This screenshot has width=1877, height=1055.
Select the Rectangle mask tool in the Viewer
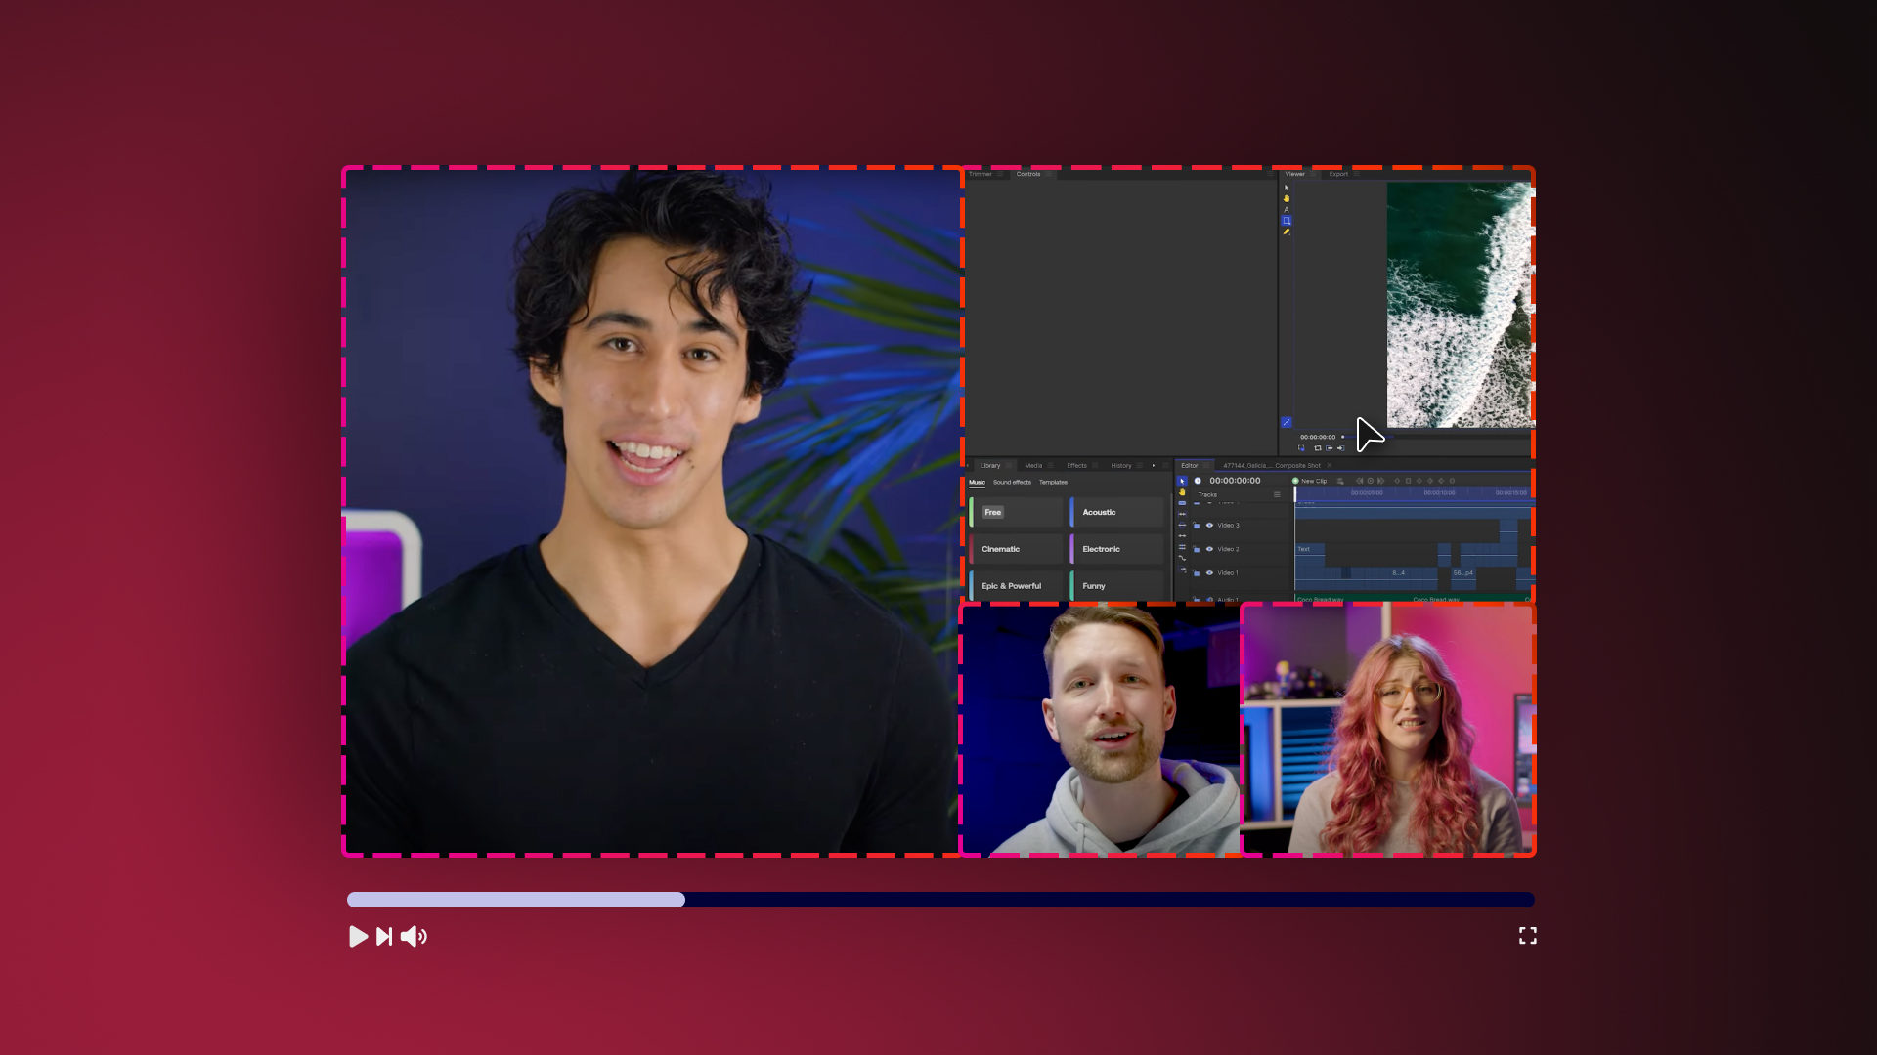click(1287, 220)
